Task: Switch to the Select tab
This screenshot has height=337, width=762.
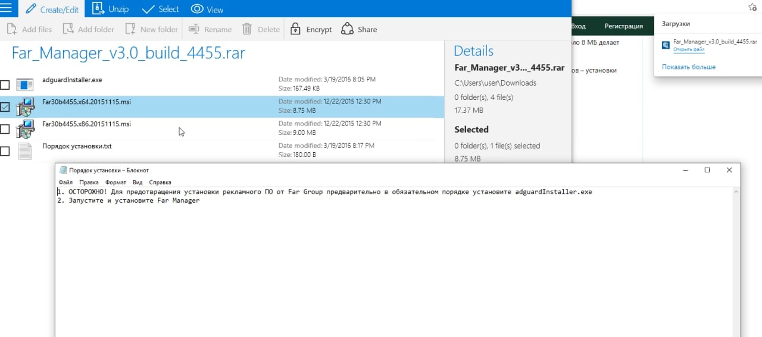Action: coord(161,9)
